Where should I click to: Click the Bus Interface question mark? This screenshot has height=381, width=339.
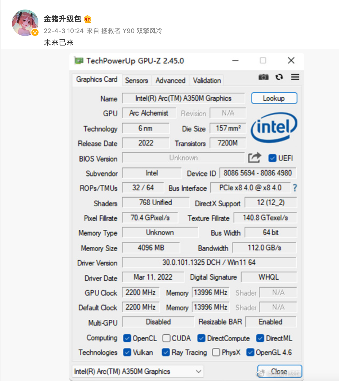295,188
